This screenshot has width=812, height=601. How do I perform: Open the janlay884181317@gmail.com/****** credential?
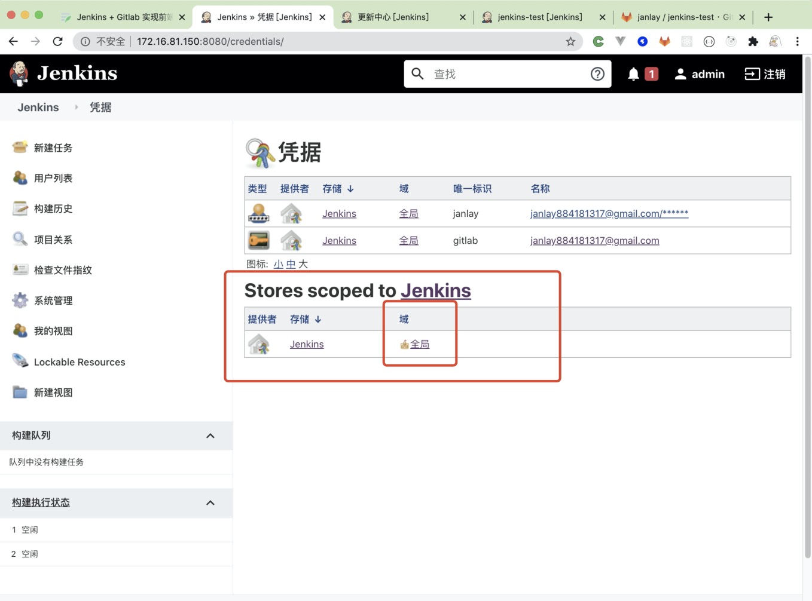click(x=609, y=213)
